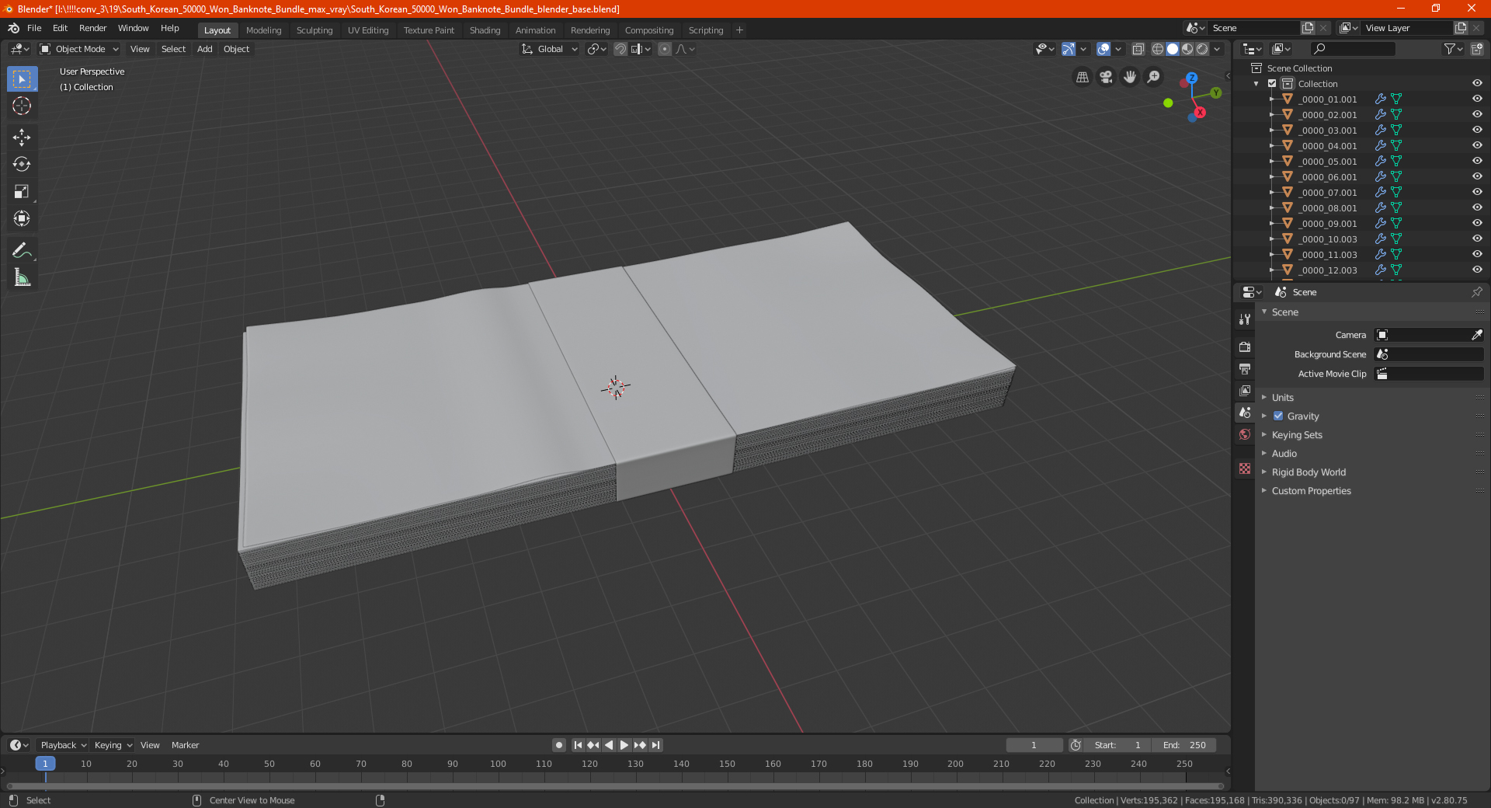Image resolution: width=1491 pixels, height=808 pixels.
Task: Select the Move tool
Action: [x=22, y=138]
